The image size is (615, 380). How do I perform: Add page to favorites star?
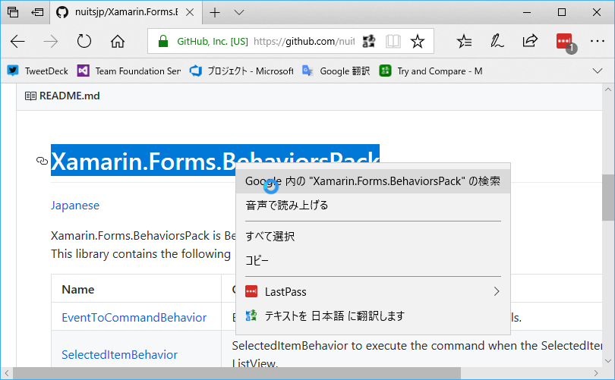418,41
